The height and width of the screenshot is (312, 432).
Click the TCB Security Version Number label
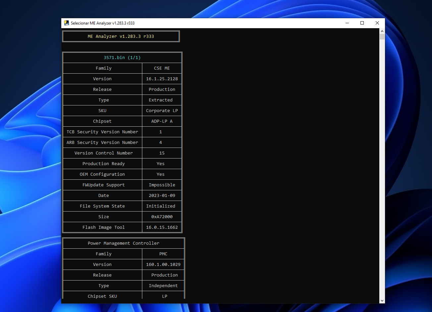coord(102,132)
